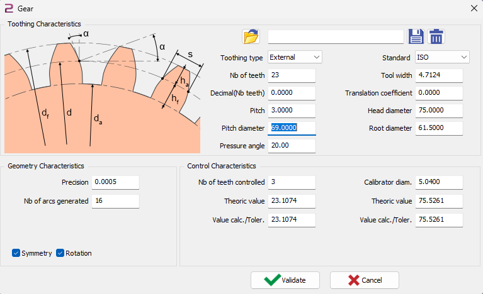Focus the Pitch diameter field
This screenshot has height=294, width=483.
[x=291, y=128]
